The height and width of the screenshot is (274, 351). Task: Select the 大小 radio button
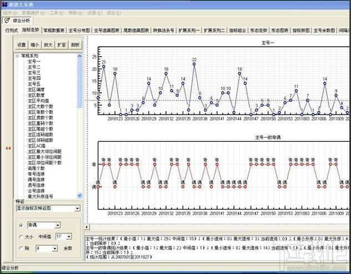[21, 237]
